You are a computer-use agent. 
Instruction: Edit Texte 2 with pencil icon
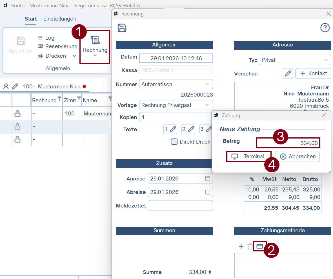(188, 129)
